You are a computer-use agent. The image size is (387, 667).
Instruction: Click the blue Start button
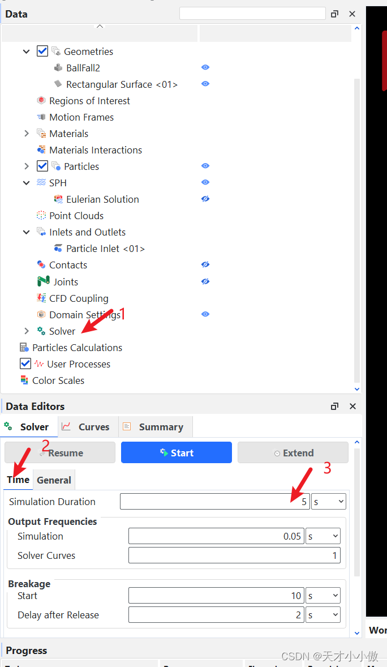(177, 452)
